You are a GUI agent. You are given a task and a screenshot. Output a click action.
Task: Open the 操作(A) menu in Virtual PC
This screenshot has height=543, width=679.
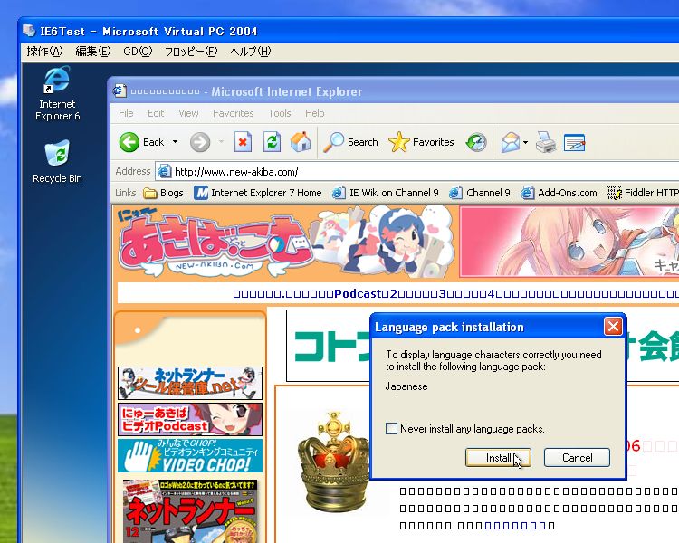(x=44, y=52)
